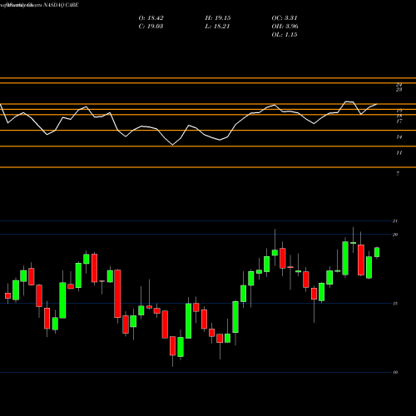Select the open value O: 18.42
This screenshot has height=416, width=416.
pyautogui.click(x=151, y=18)
